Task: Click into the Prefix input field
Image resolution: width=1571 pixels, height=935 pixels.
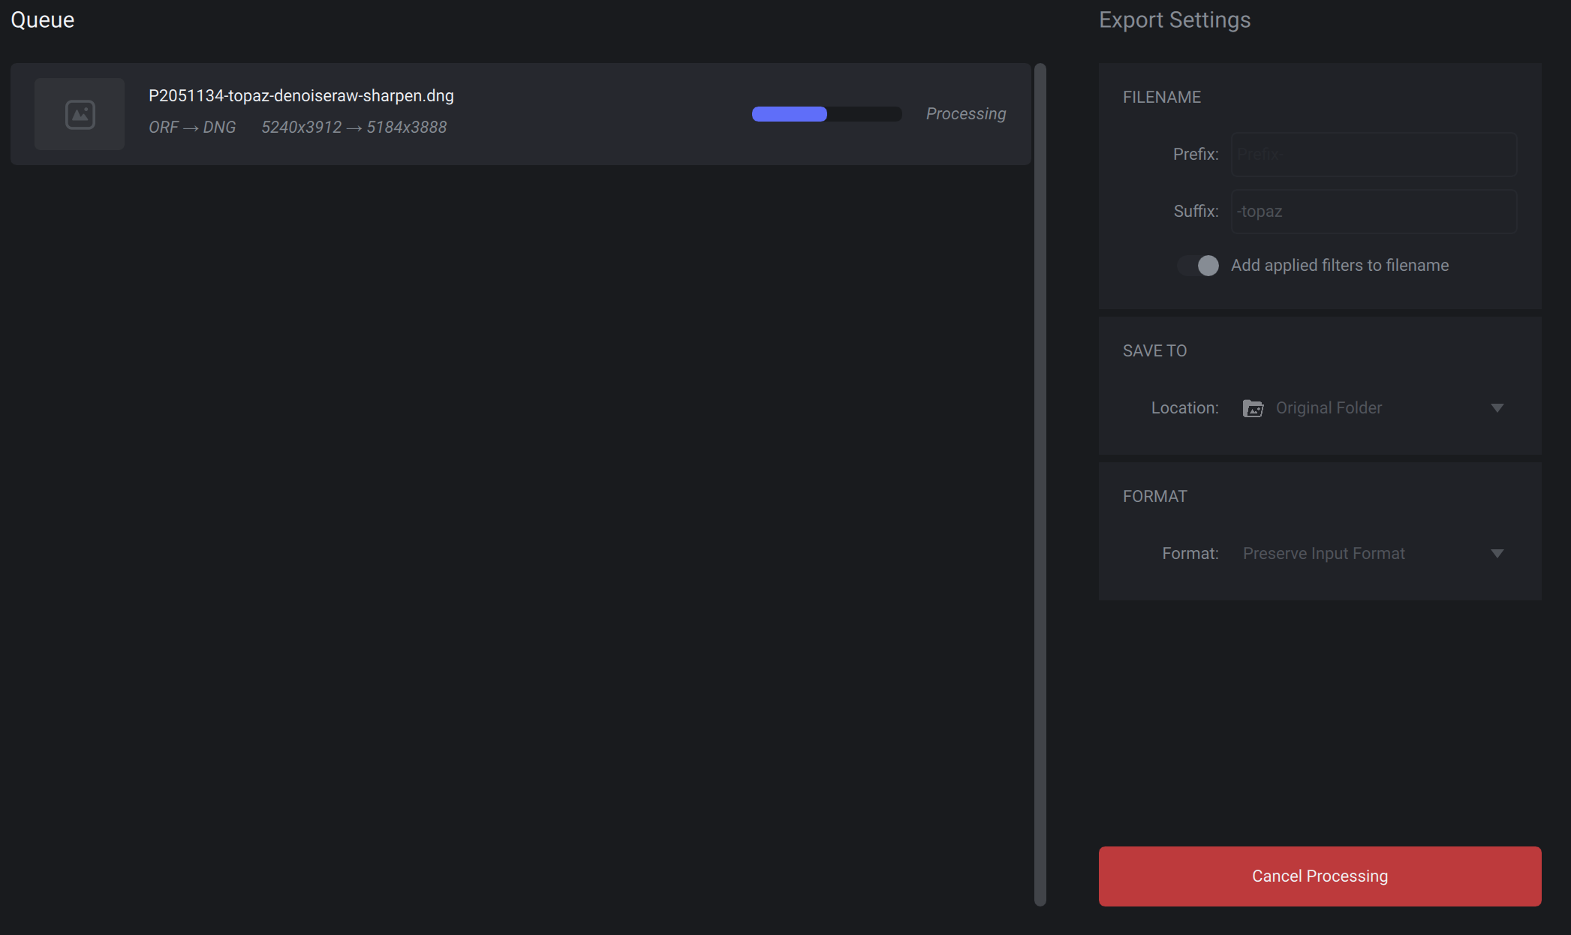Action: pyautogui.click(x=1374, y=155)
